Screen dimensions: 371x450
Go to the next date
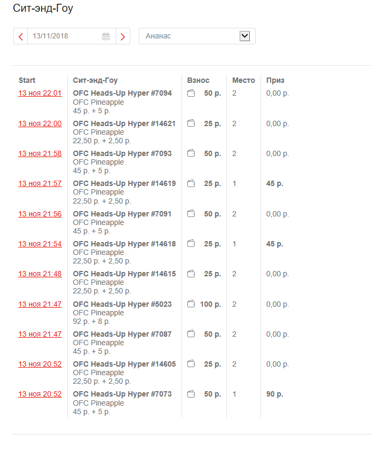[x=123, y=36]
